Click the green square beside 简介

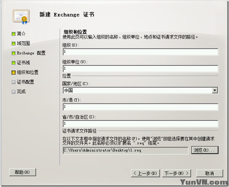click(14, 34)
